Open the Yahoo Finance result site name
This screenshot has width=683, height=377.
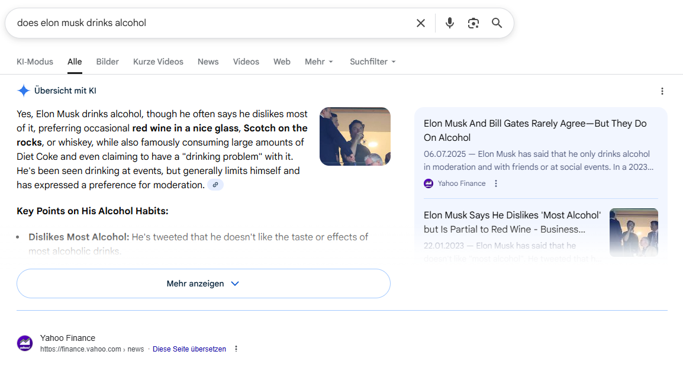click(x=67, y=338)
